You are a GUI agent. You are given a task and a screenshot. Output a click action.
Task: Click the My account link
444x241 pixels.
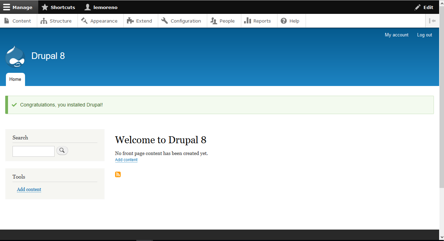(x=396, y=35)
